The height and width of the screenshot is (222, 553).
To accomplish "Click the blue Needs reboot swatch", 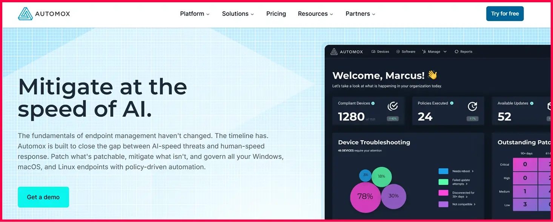I will (x=443, y=171).
